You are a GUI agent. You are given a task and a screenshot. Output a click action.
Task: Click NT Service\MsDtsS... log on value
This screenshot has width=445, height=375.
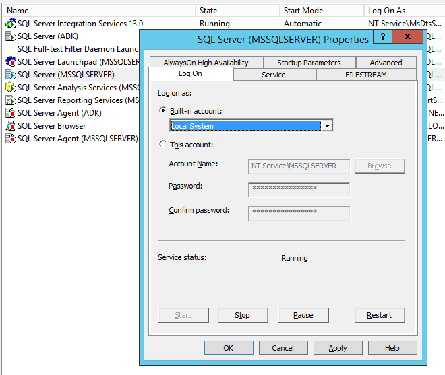pyautogui.click(x=405, y=24)
